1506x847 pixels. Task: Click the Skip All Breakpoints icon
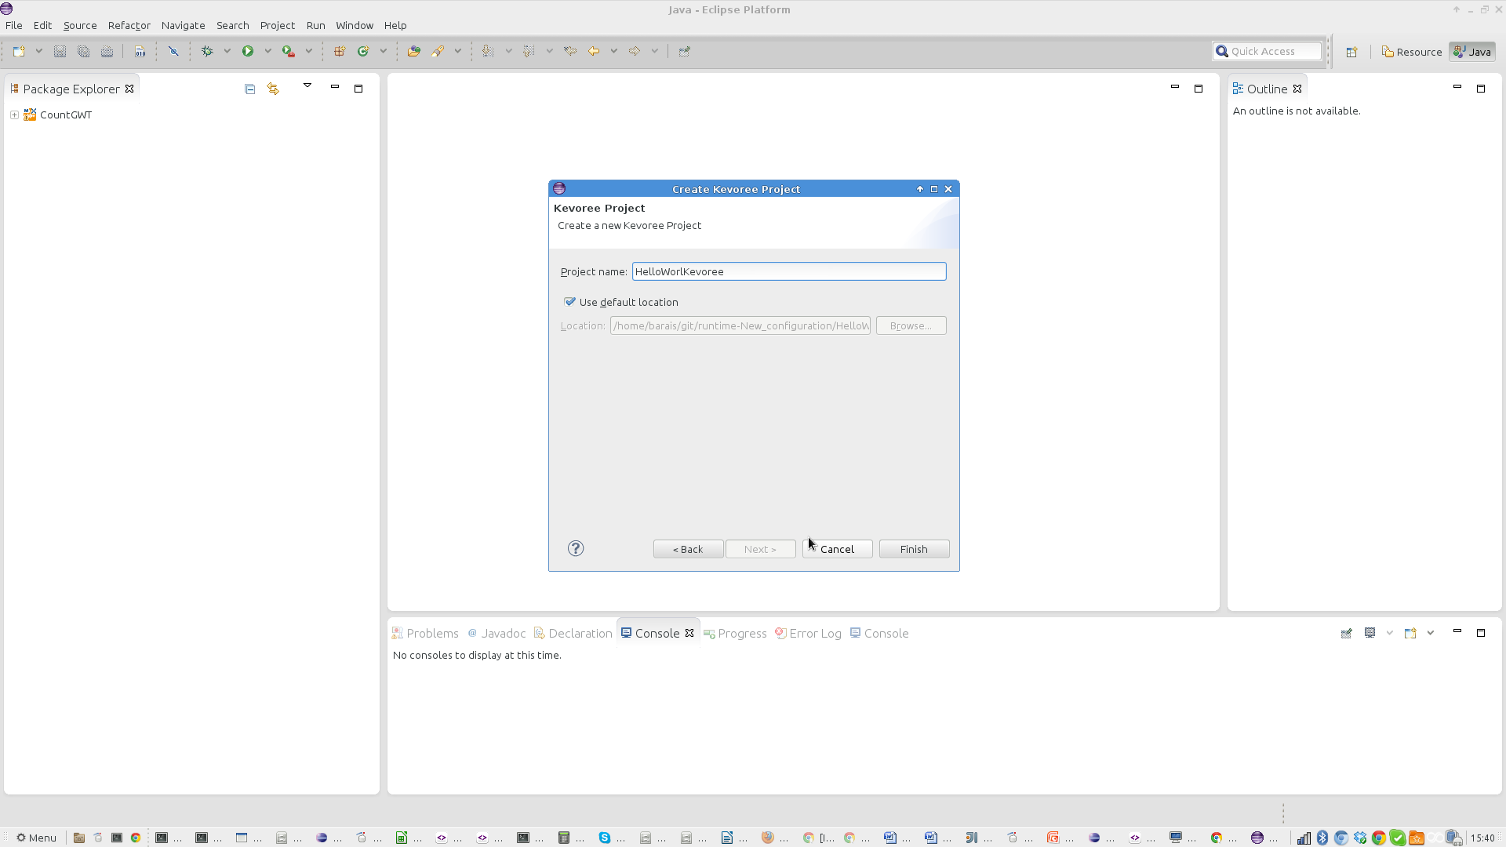(173, 51)
